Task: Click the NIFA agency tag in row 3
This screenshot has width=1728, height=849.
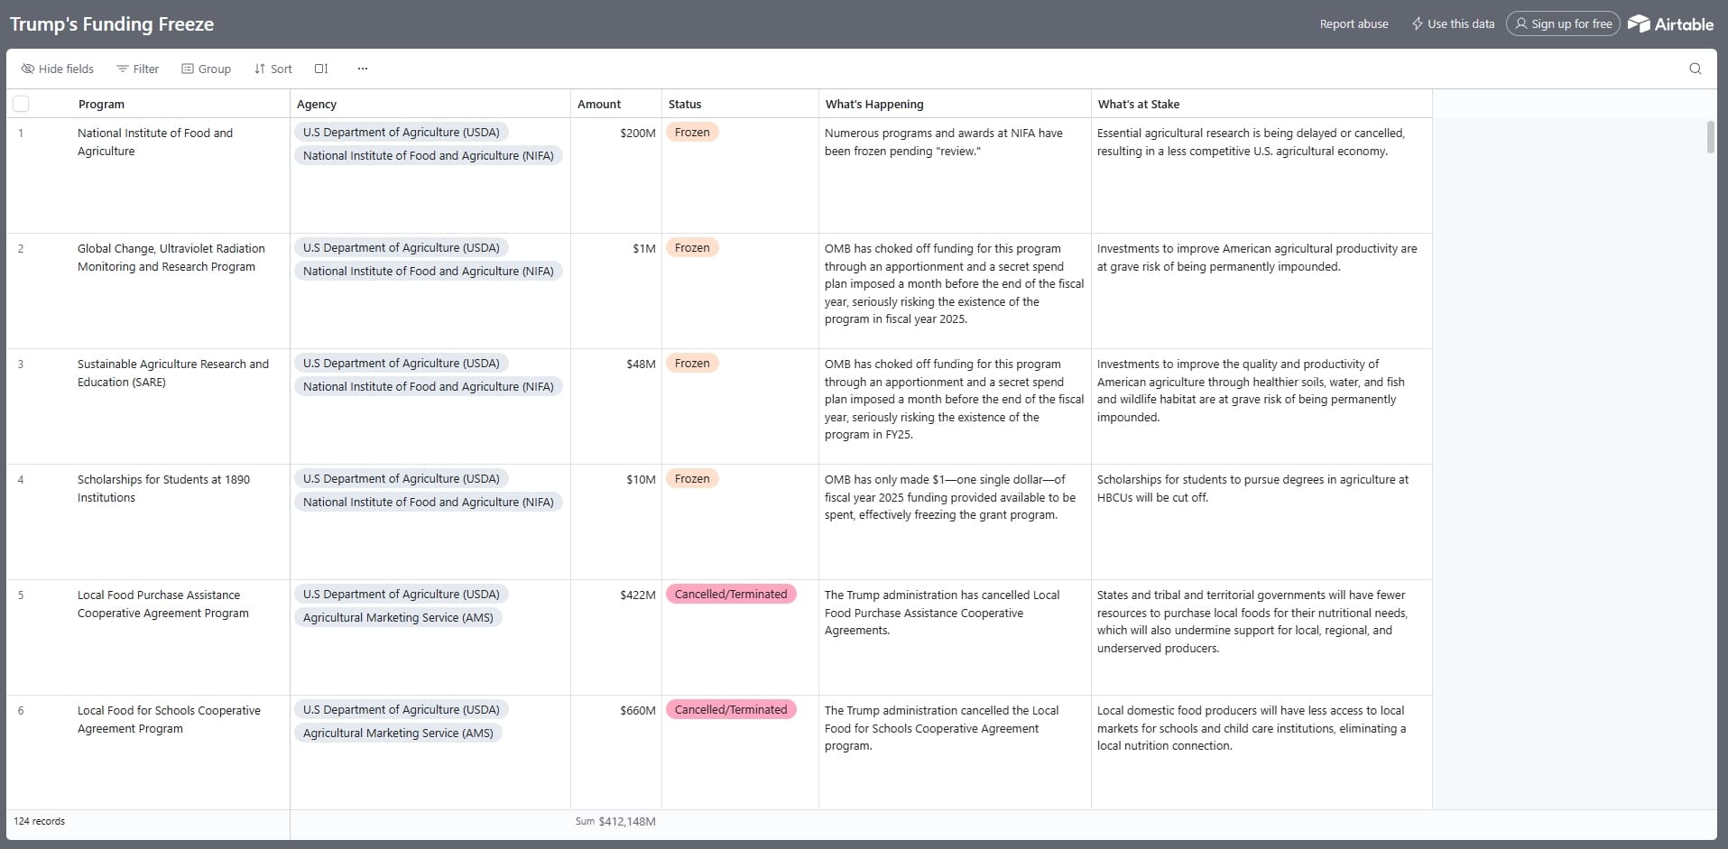Action: pos(429,386)
